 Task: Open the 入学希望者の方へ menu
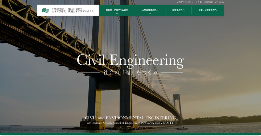click(x=150, y=10)
